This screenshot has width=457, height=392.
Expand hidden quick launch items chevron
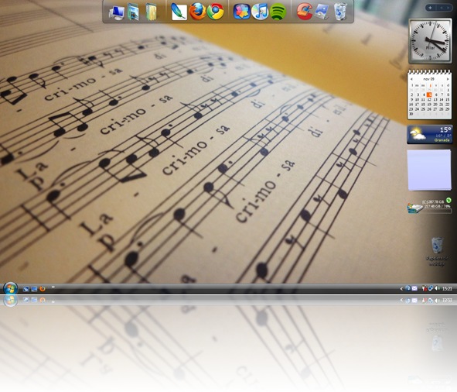pyautogui.click(x=53, y=287)
